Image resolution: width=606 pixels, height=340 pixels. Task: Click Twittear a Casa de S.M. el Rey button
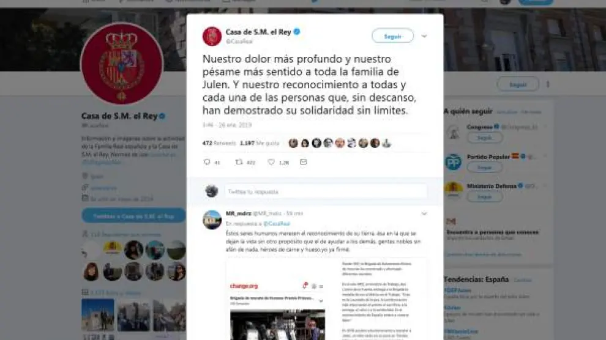pos(133,216)
